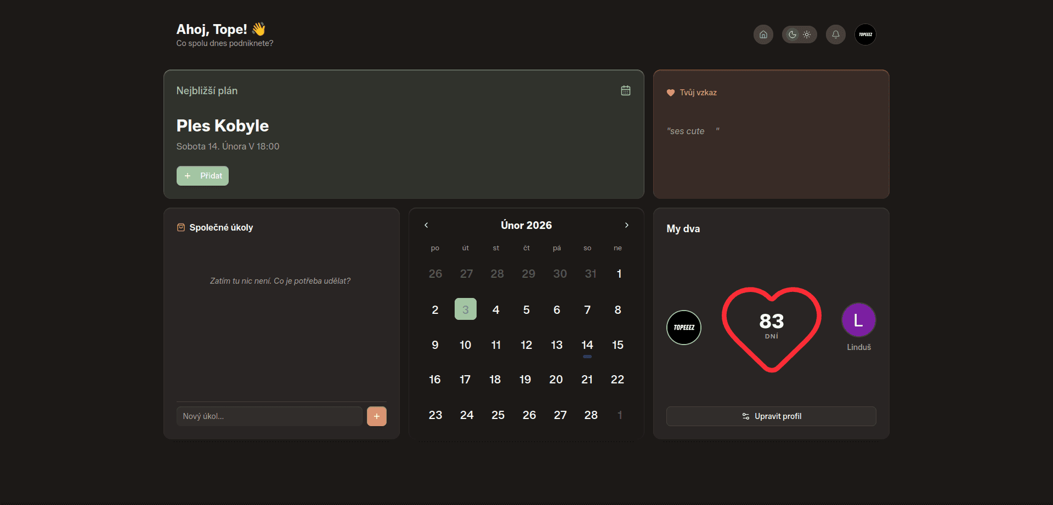Switch to light mode with the sun icon
Image resolution: width=1053 pixels, height=505 pixels.
(x=806, y=34)
